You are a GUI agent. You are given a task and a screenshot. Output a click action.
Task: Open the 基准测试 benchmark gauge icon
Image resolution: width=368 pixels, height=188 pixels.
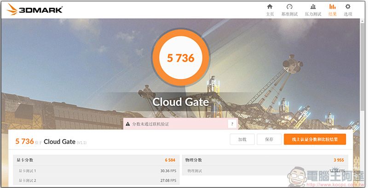[289, 10]
